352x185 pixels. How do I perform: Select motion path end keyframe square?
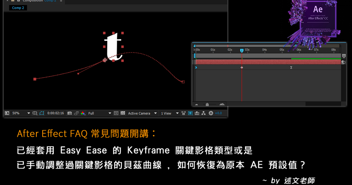pos(183,82)
